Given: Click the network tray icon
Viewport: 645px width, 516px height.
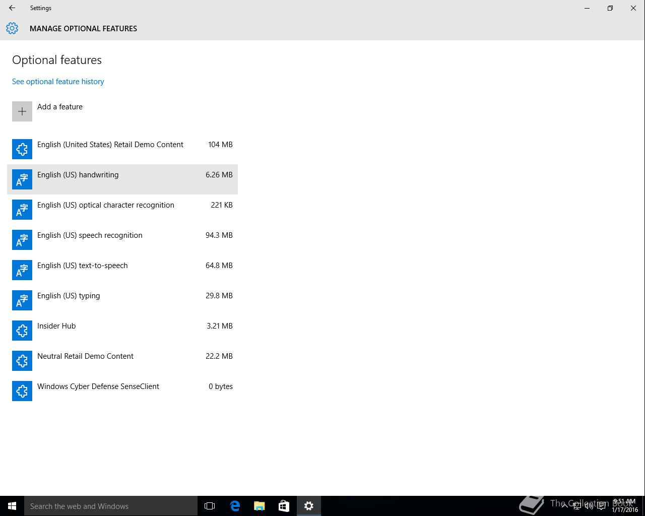Looking at the screenshot, I should pyautogui.click(x=577, y=506).
